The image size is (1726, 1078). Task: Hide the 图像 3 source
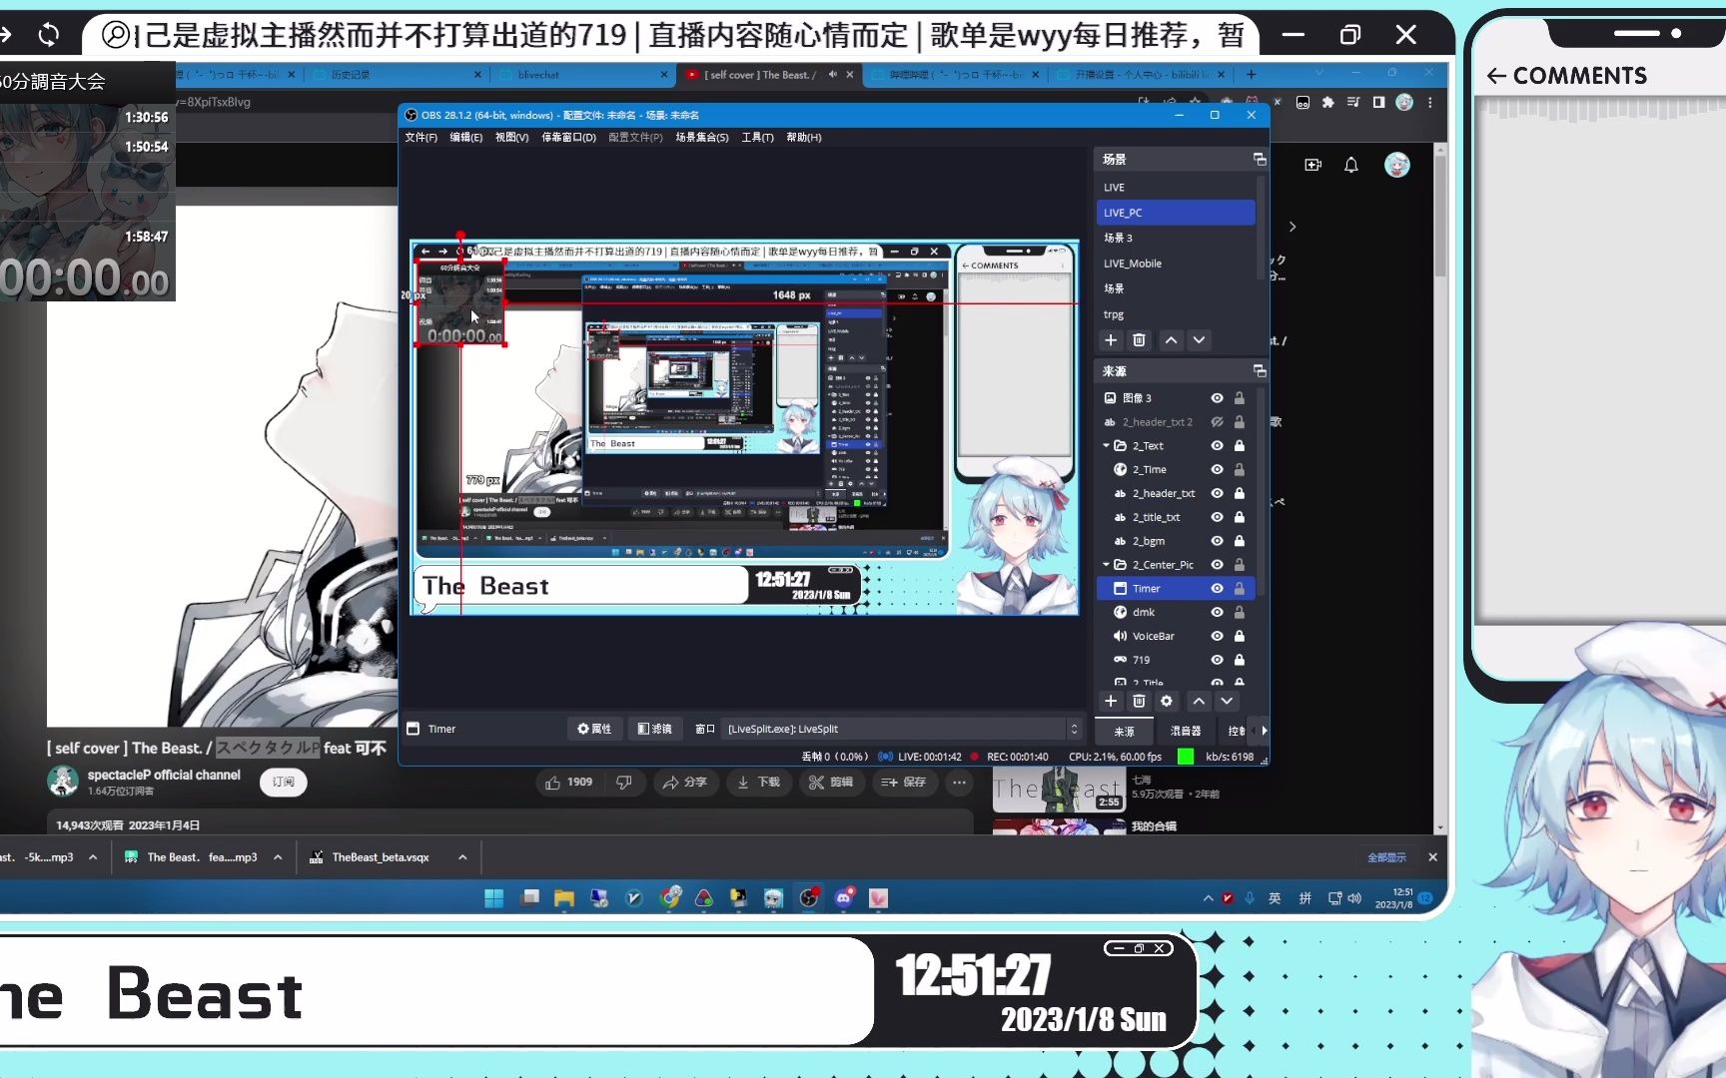pos(1217,397)
